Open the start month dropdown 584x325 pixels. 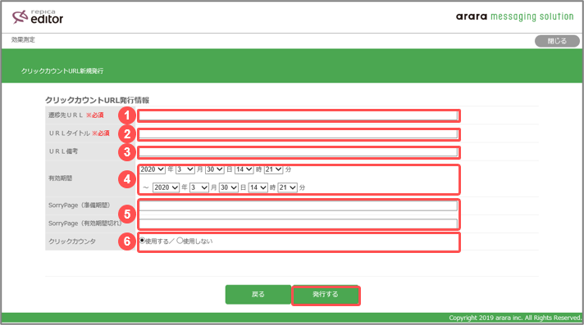tap(185, 169)
